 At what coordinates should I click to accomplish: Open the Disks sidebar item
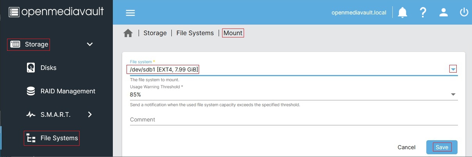click(x=48, y=68)
